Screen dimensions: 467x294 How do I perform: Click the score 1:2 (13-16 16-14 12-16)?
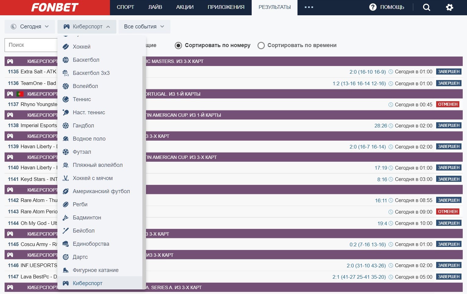[359, 84]
